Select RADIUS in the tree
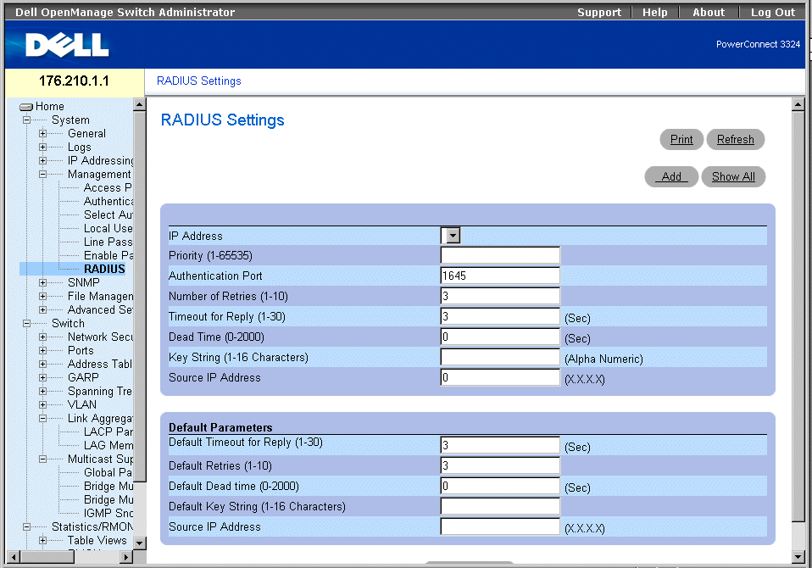Image resolution: width=812 pixels, height=568 pixels. coord(104,270)
